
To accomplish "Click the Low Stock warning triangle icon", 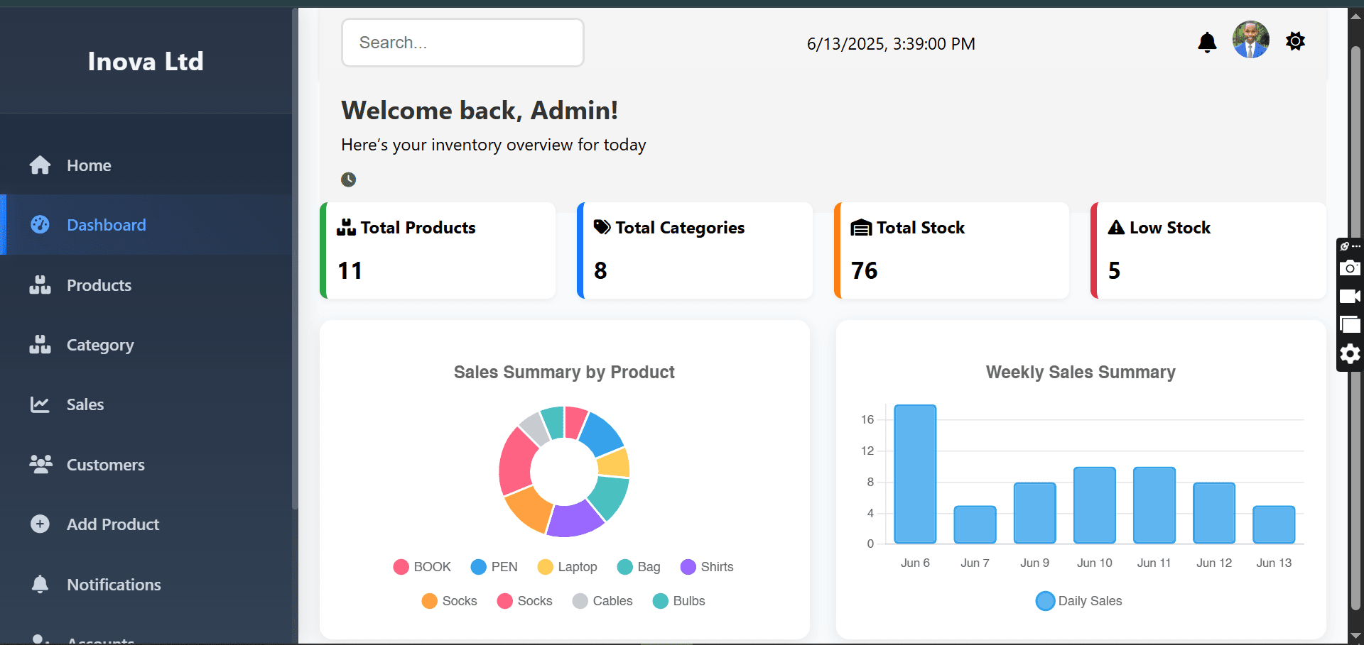I will click(1116, 227).
